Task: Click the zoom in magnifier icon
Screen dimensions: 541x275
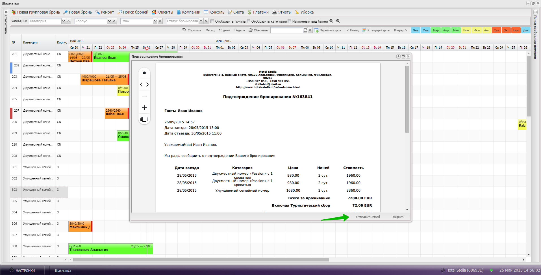Action: point(331,21)
